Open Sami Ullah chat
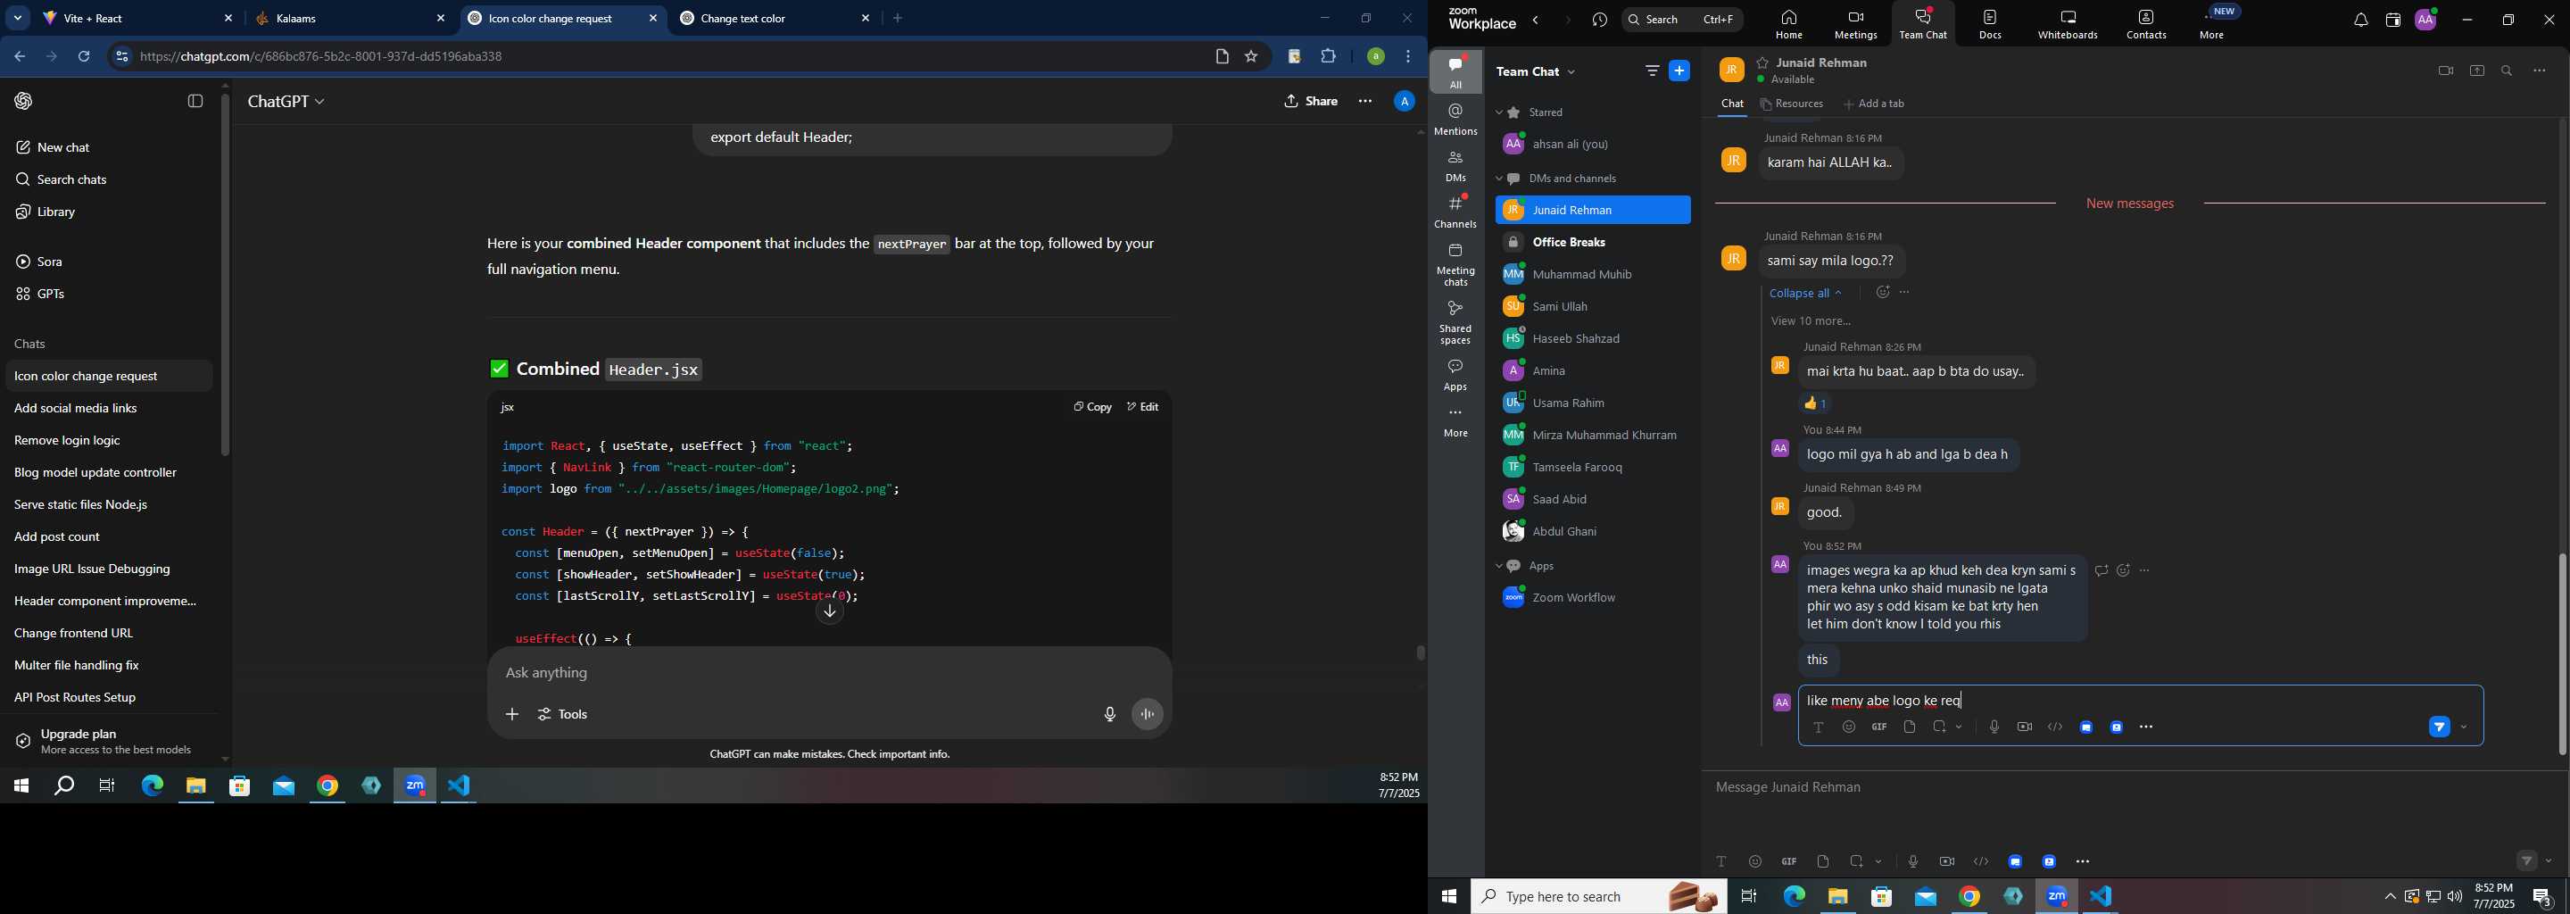Screen dimensions: 2570x914 pos(1592,306)
